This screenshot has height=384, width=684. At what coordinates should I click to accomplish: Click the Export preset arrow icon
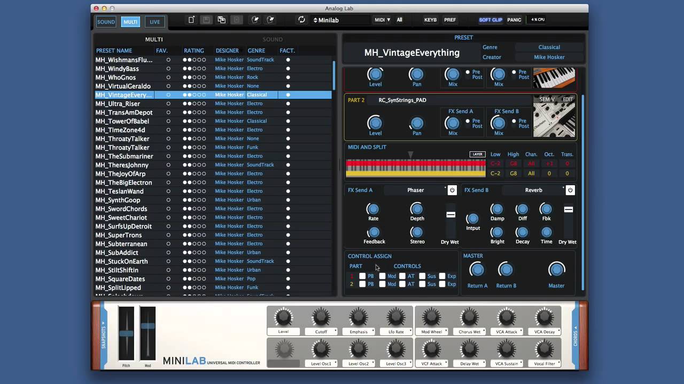coord(270,20)
